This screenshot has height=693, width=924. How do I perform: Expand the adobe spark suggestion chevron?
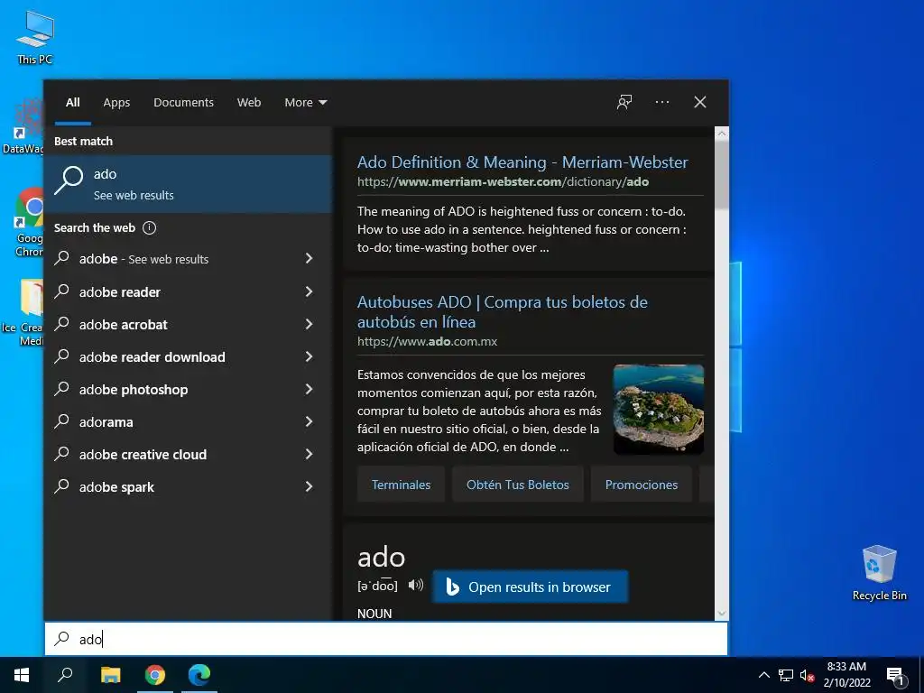[x=309, y=486]
